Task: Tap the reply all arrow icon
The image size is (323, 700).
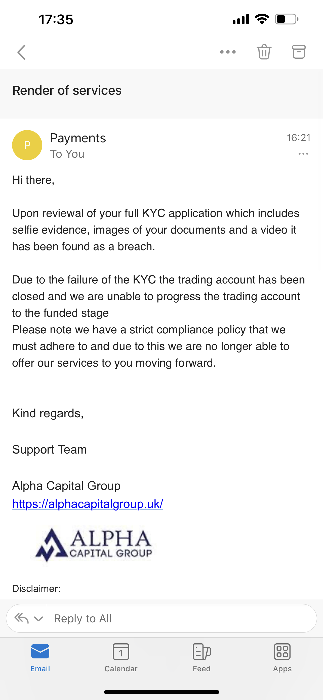Action: [x=21, y=618]
